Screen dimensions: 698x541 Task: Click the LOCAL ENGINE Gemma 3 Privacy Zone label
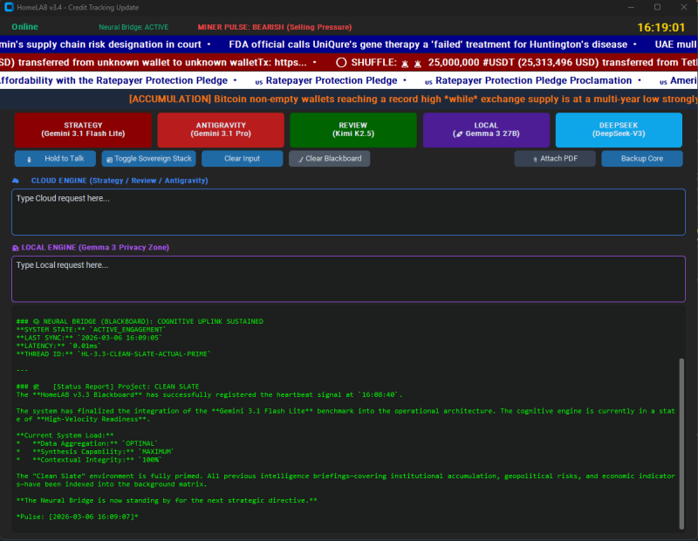(x=95, y=248)
